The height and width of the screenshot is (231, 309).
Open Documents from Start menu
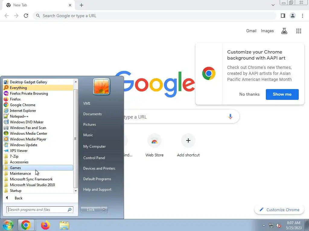click(92, 114)
